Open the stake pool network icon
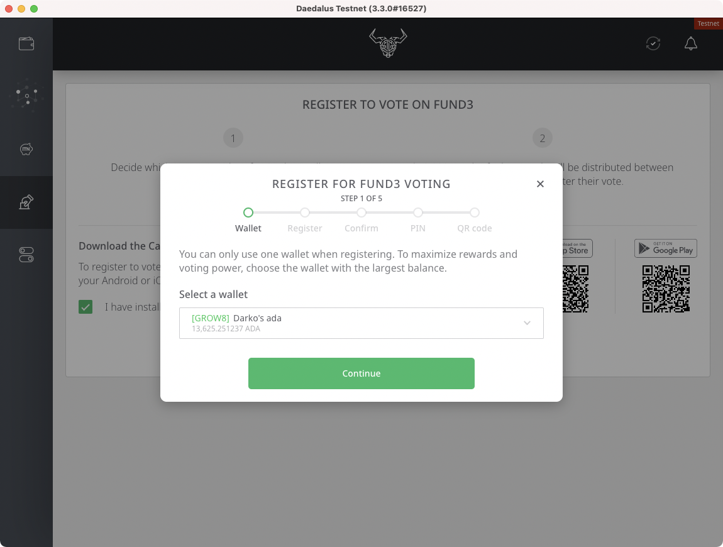This screenshot has height=547, width=723. [x=26, y=96]
